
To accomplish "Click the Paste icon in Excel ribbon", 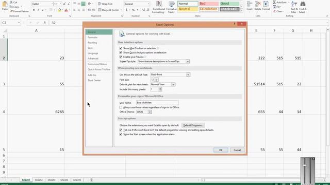I will tap(5, 4).
